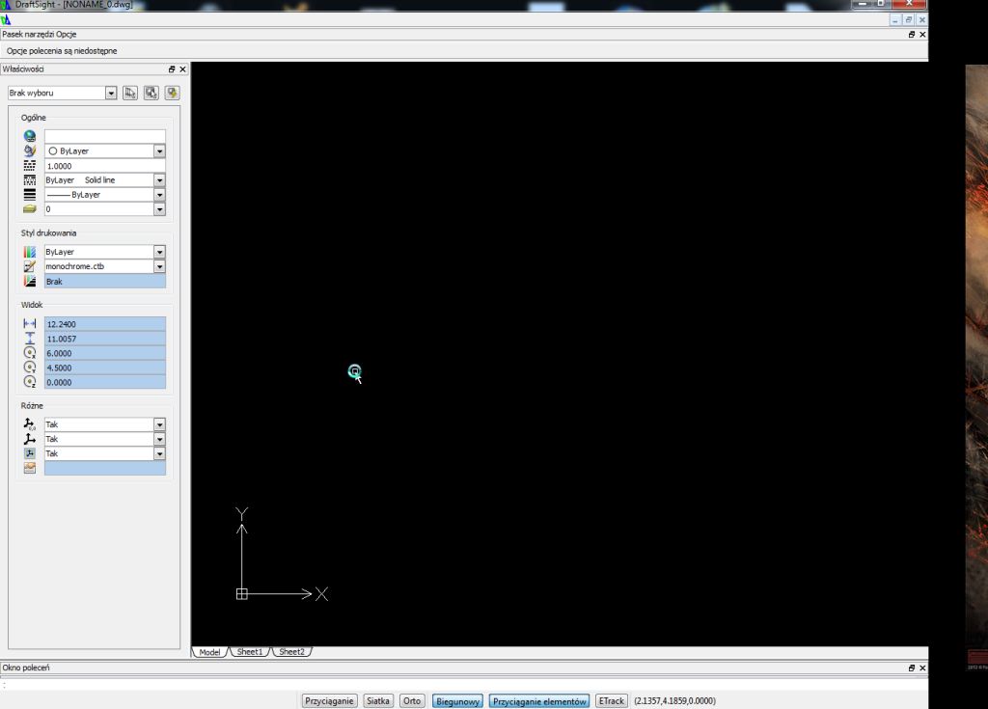The image size is (988, 709).
Task: Click the selection mode button next to Brak wyboru
Action: pos(130,93)
